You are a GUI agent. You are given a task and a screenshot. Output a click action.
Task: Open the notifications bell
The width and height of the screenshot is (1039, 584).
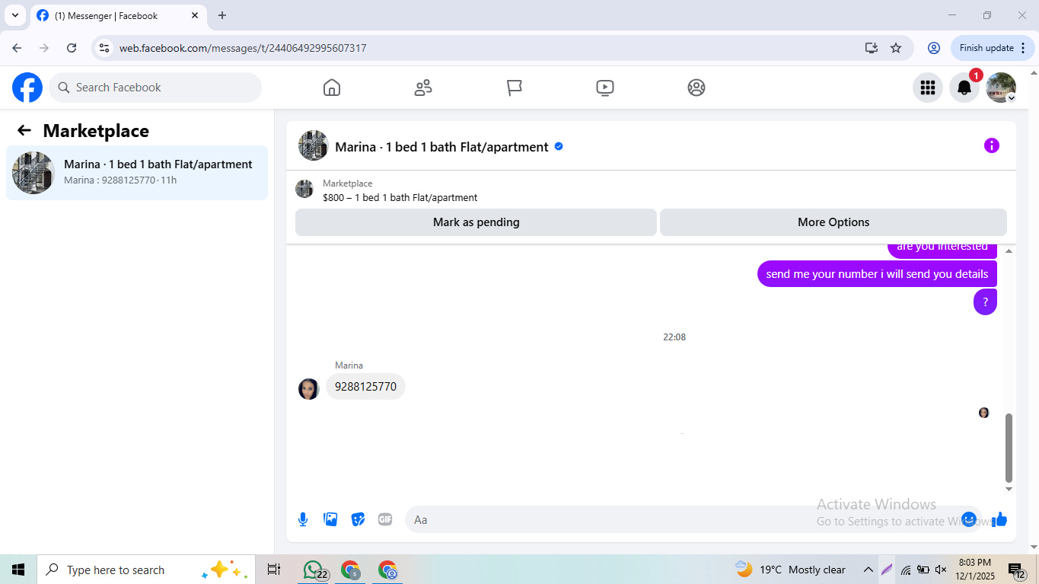964,88
